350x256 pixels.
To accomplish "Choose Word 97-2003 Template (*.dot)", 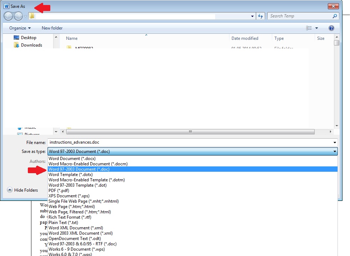I will [x=193, y=185].
